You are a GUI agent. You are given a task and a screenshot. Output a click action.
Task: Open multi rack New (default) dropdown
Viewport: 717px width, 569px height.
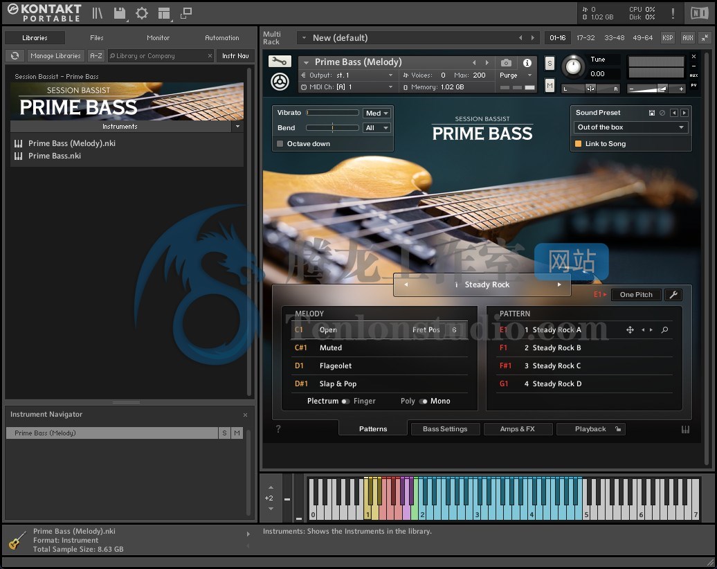(x=304, y=38)
